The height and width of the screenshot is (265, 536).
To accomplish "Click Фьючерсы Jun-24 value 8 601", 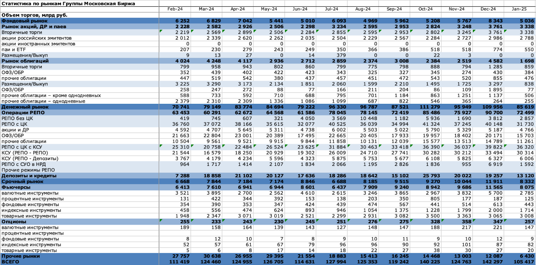I will pyautogui.click(x=308, y=187).
